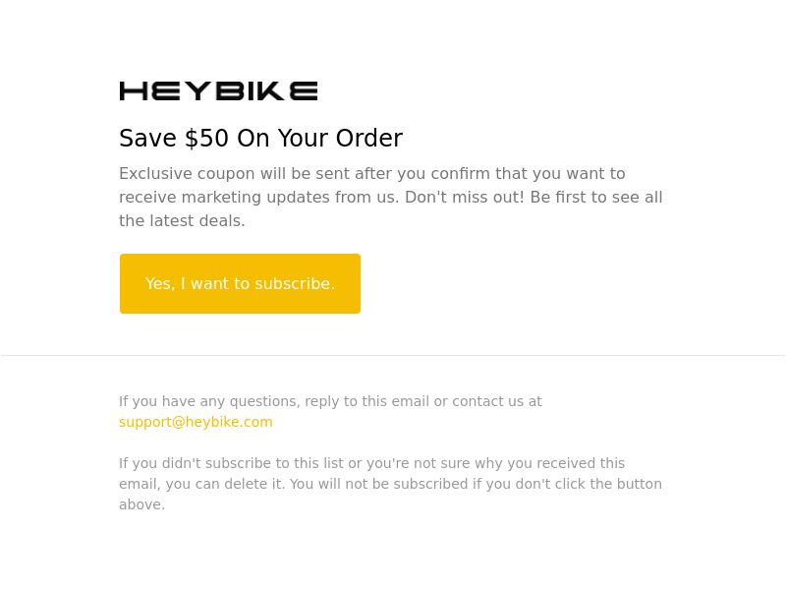Image resolution: width=786 pixels, height=590 pixels.
Task: Click the "Yes," text on the yellow button
Action: point(160,284)
